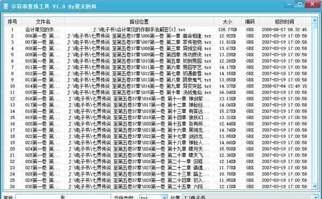Image resolution: width=322 pixels, height=199 pixels.
Task: Sort by the 序号 column header
Action: (12, 21)
